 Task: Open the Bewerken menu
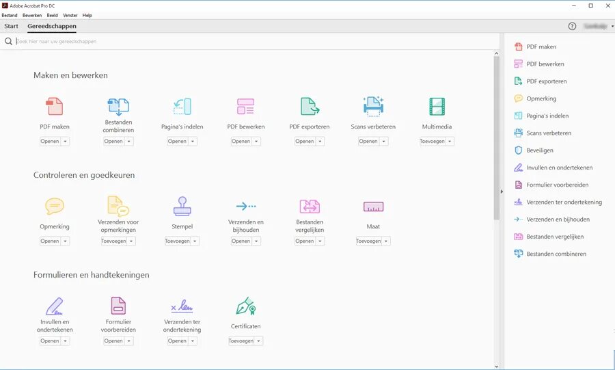click(x=32, y=15)
